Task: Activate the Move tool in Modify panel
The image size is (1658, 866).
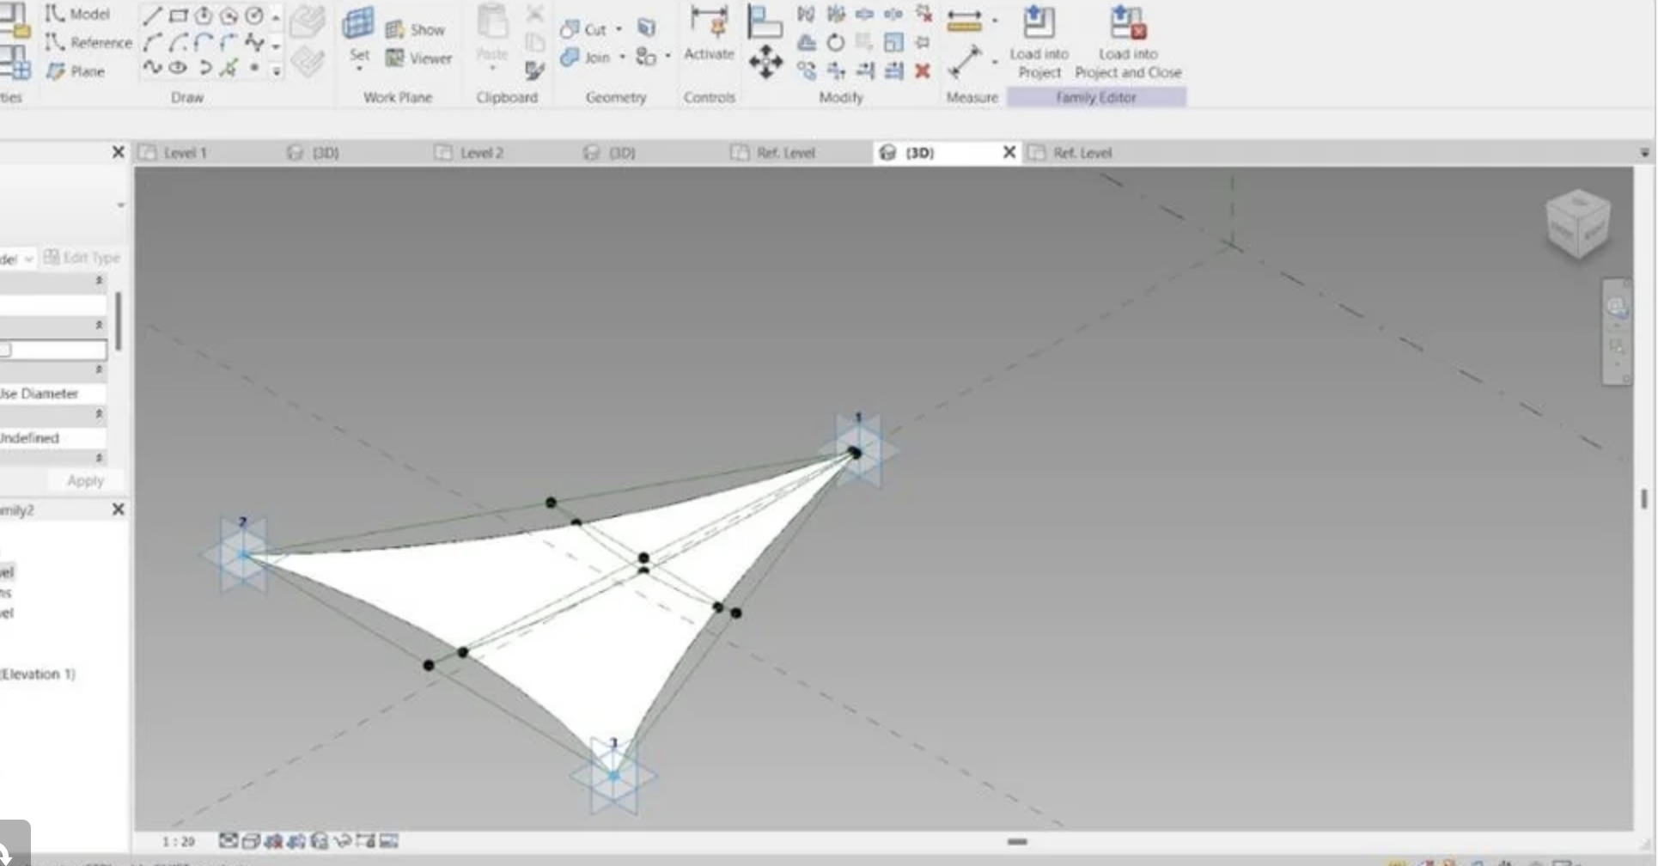Action: [x=765, y=62]
